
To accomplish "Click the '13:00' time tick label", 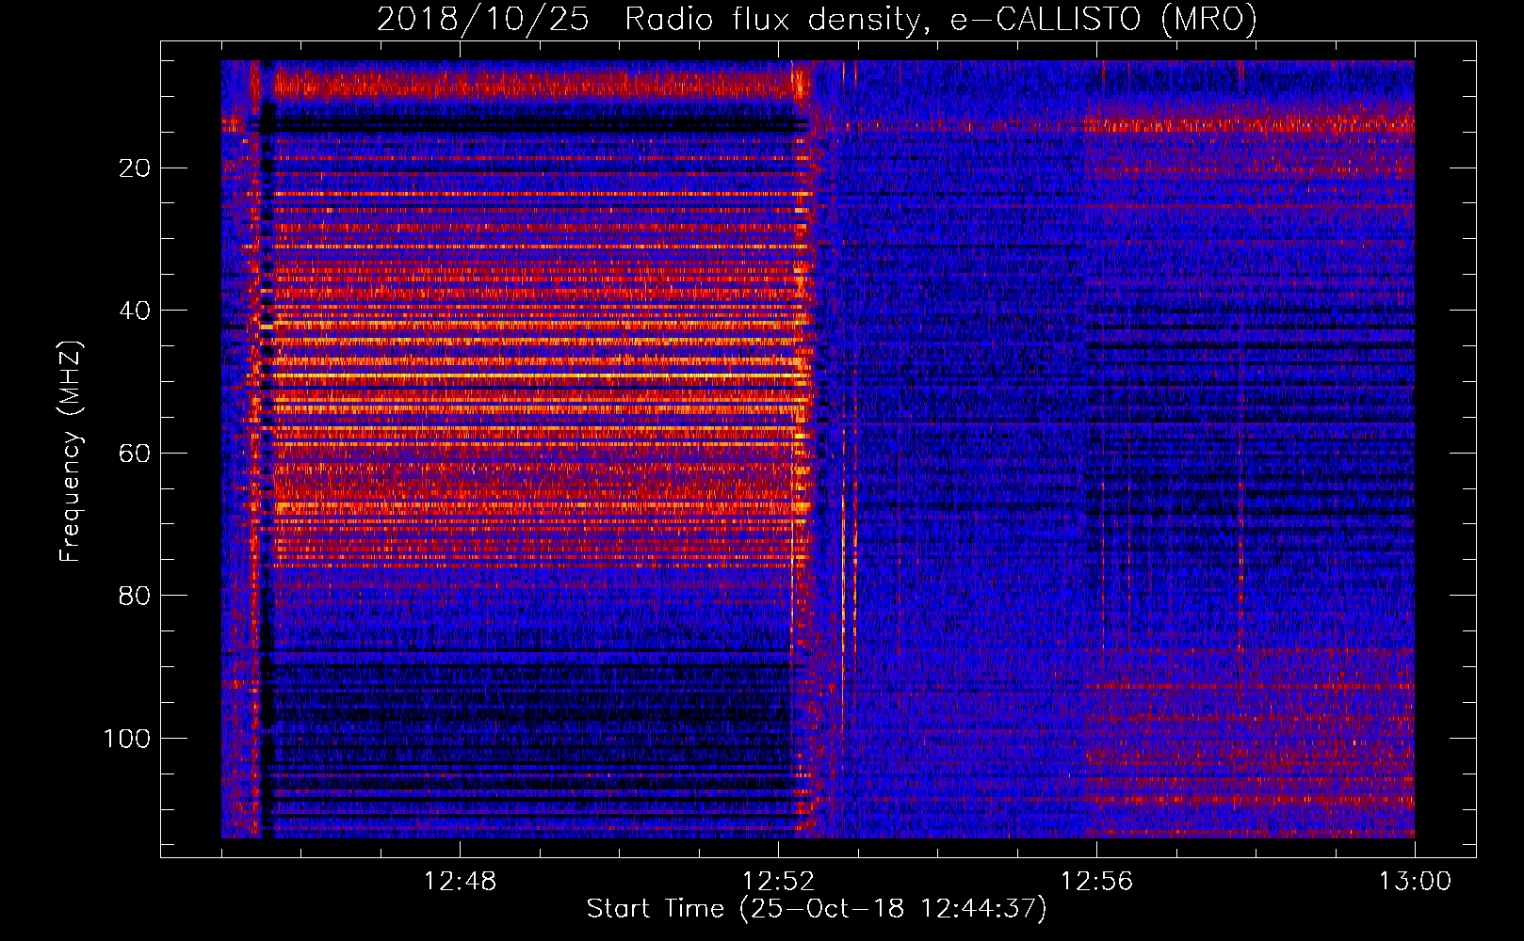I will click(x=1415, y=882).
